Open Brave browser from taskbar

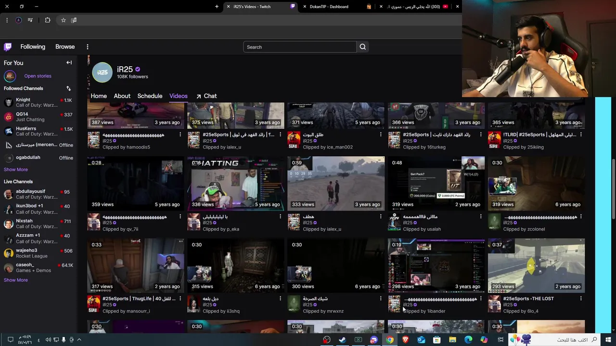click(405, 340)
